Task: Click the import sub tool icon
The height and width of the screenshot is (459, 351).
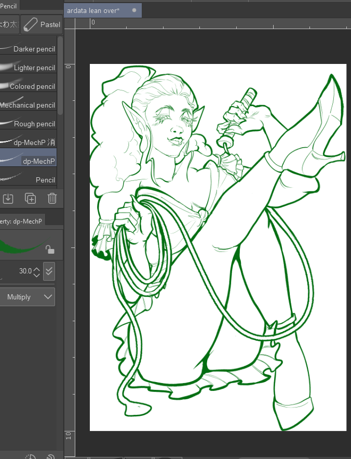Action: (8, 199)
